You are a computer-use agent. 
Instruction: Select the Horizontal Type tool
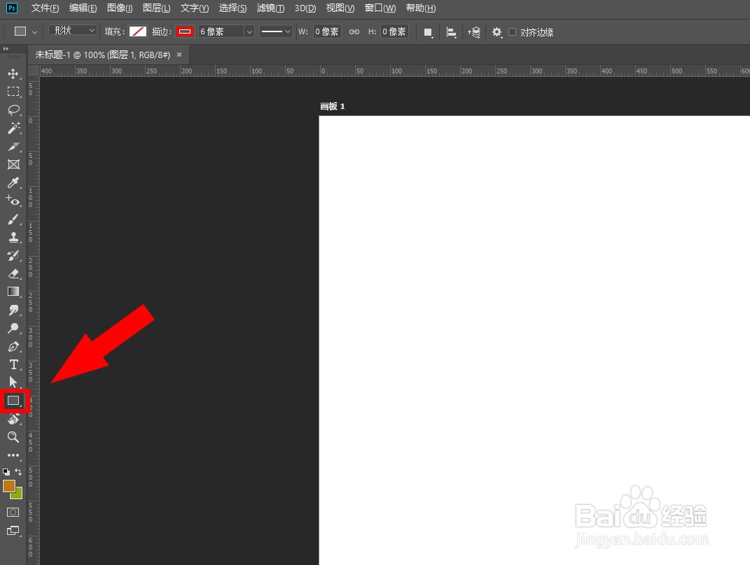click(13, 364)
